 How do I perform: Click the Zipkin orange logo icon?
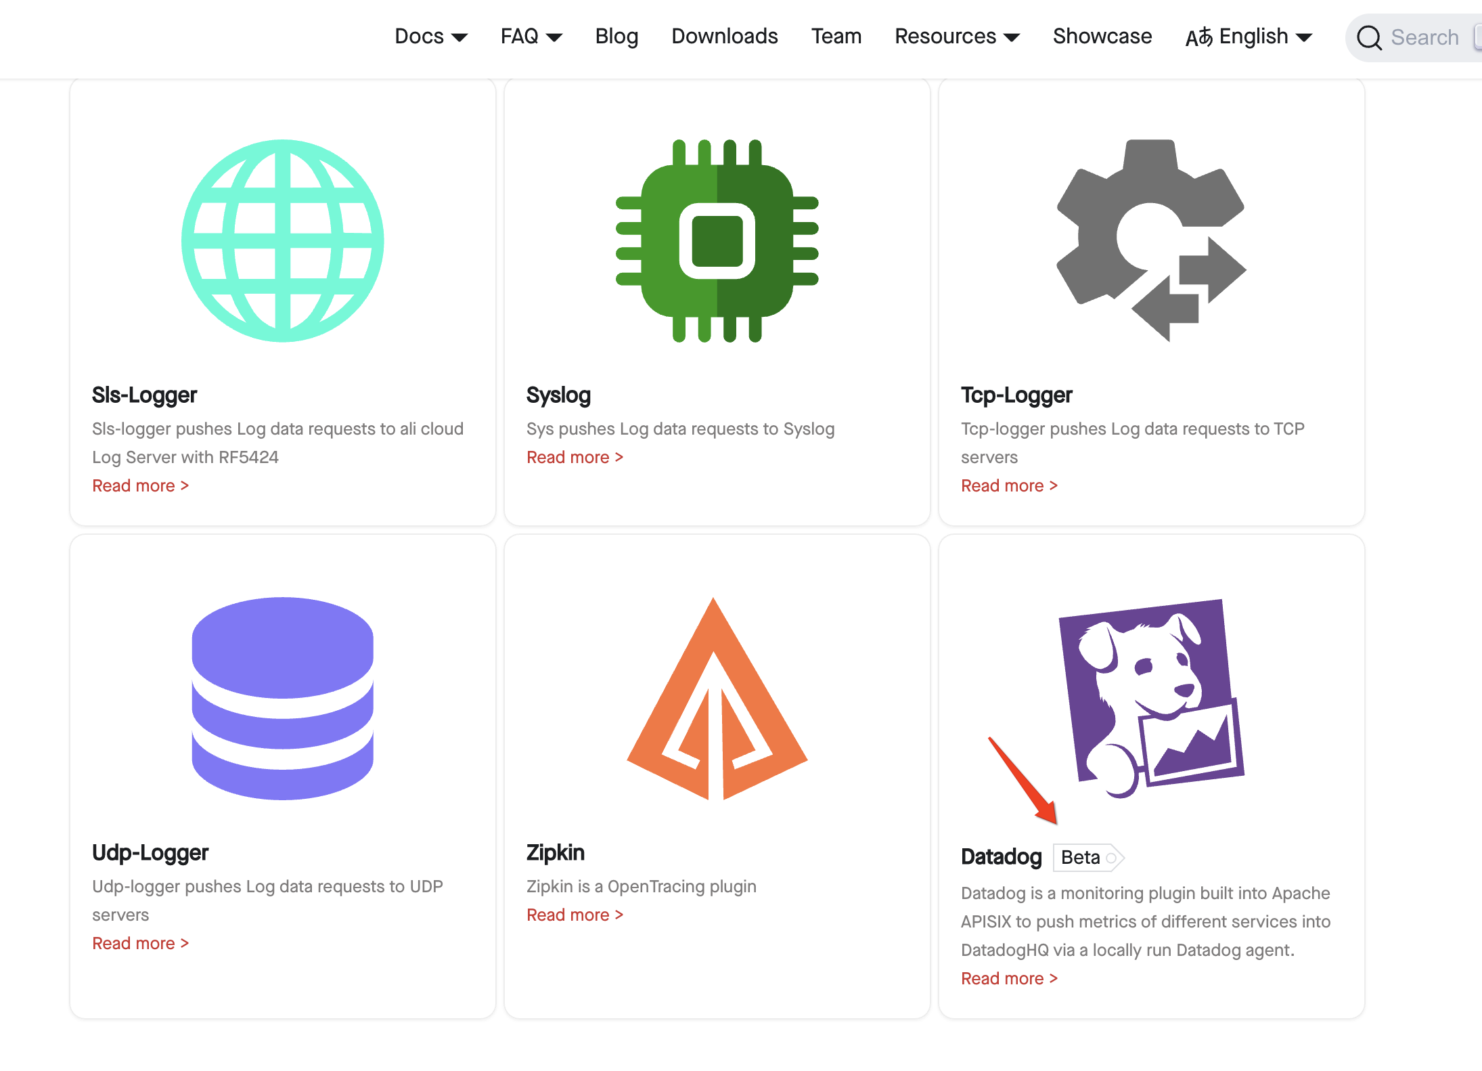(x=717, y=698)
